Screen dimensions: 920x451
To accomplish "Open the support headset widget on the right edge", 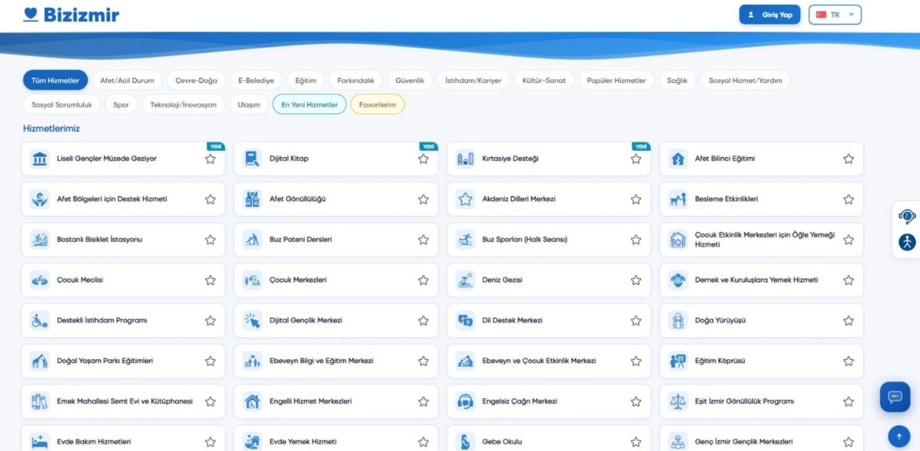I will point(907,216).
